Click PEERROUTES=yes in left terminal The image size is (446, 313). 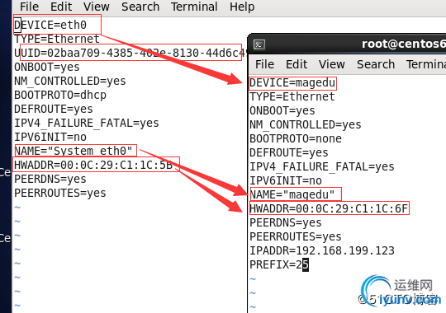pyautogui.click(x=60, y=193)
